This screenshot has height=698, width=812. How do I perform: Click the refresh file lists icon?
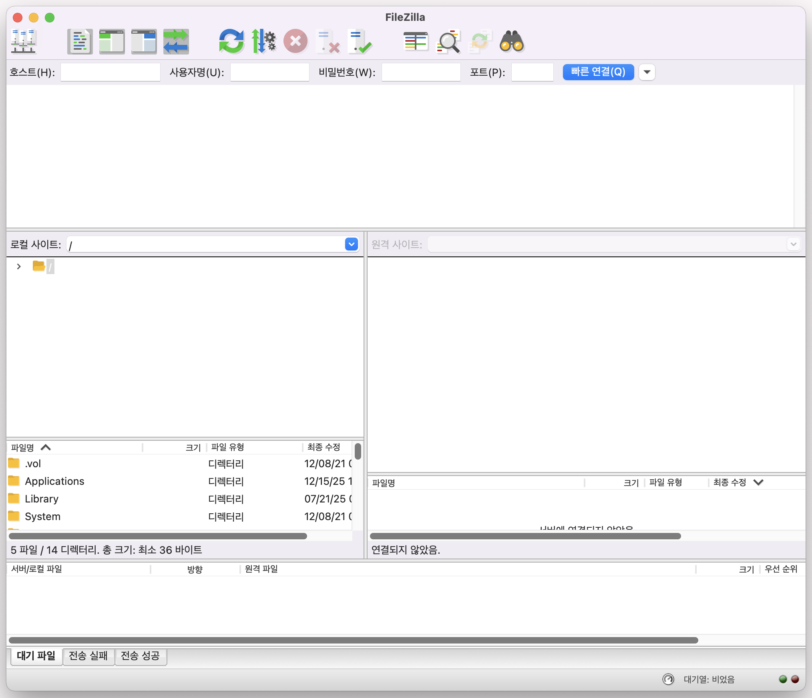coord(231,42)
